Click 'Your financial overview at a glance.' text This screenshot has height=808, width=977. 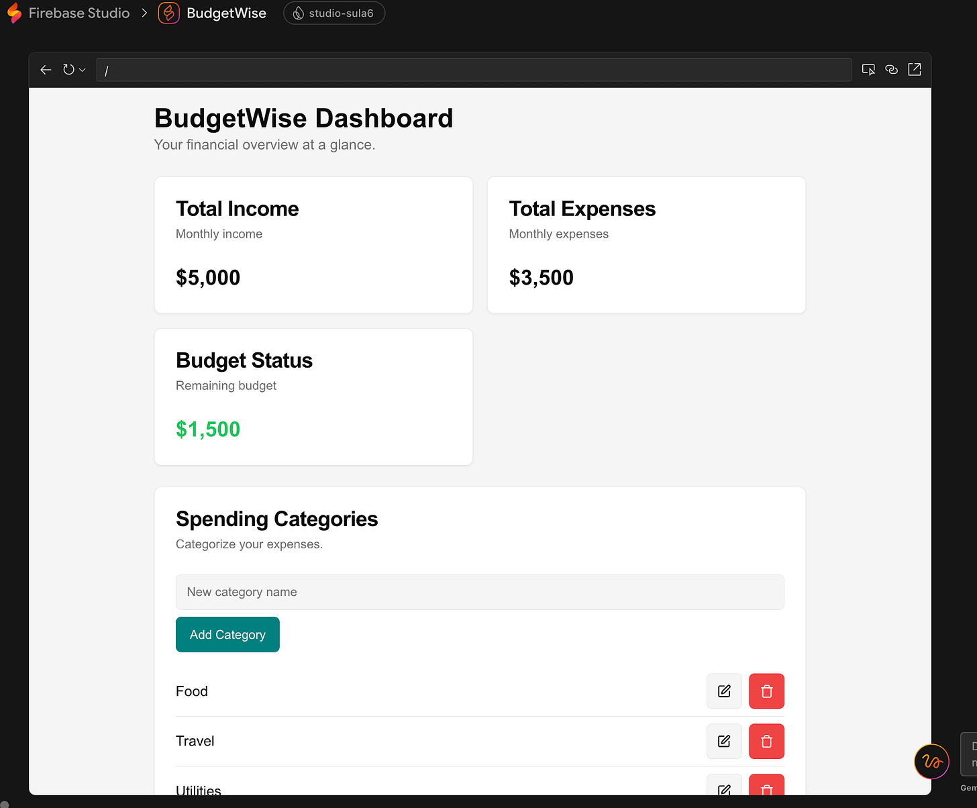(264, 145)
